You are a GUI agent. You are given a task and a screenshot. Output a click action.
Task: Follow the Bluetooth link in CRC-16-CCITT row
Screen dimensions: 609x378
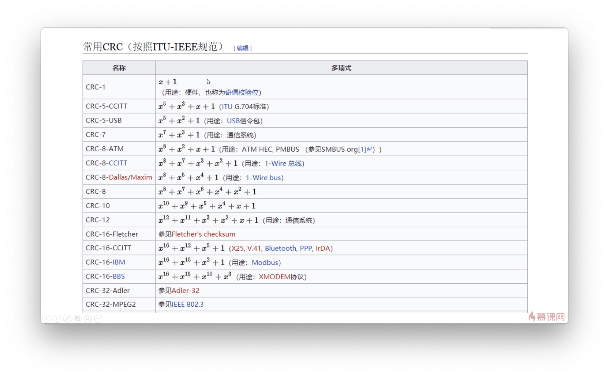(281, 248)
